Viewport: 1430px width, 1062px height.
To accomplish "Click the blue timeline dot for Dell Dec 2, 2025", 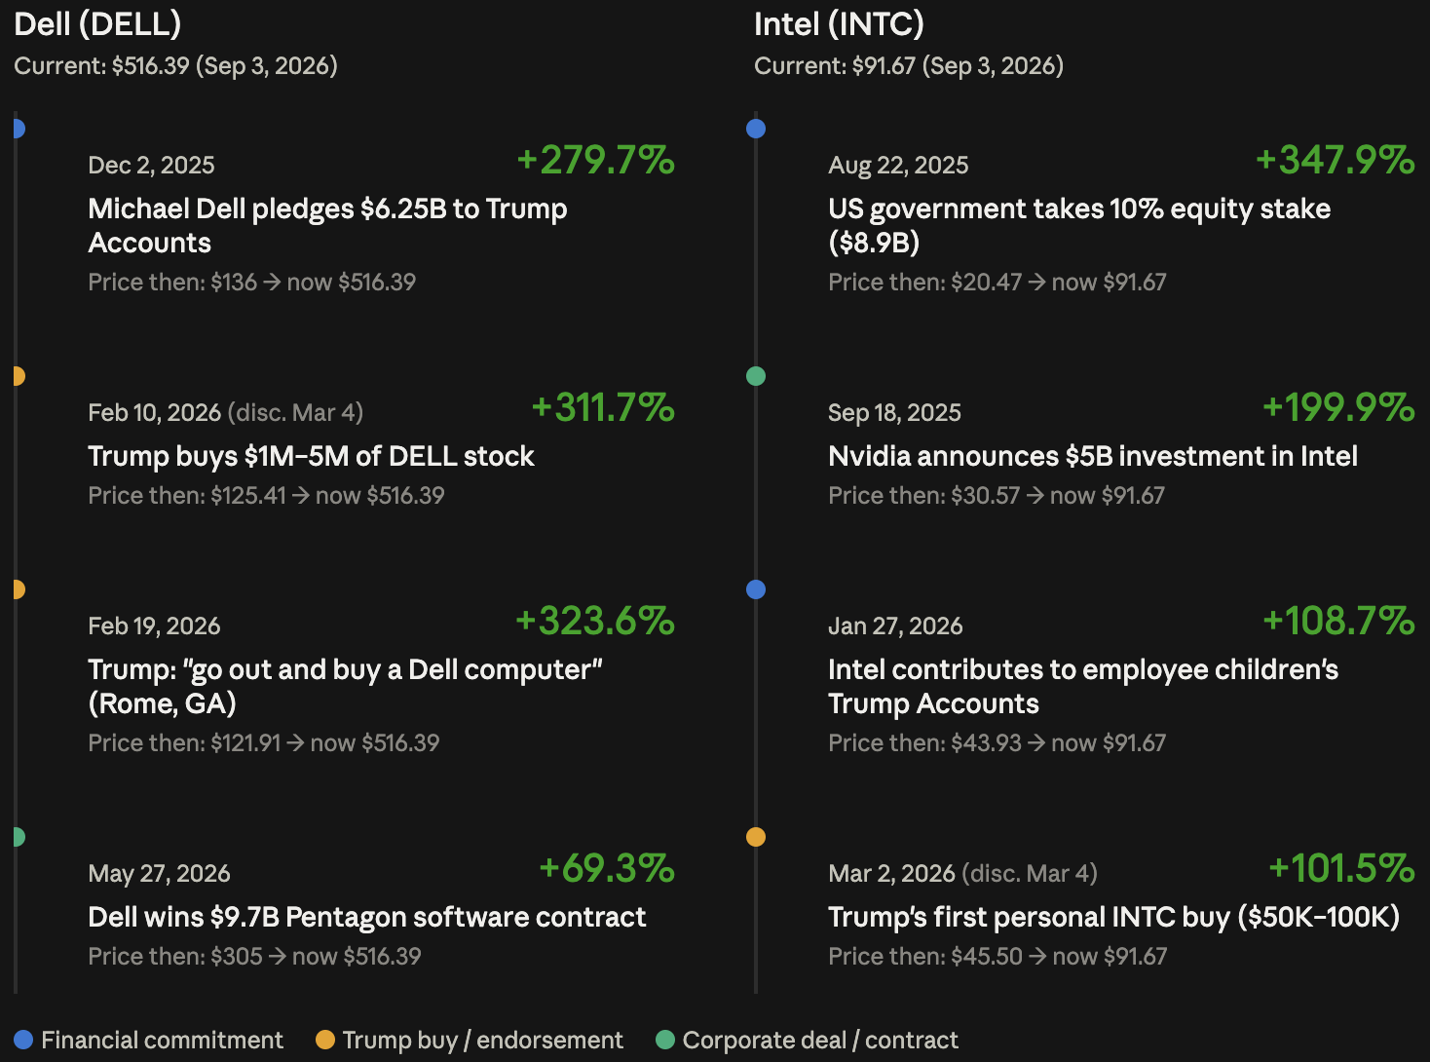I will (x=19, y=129).
